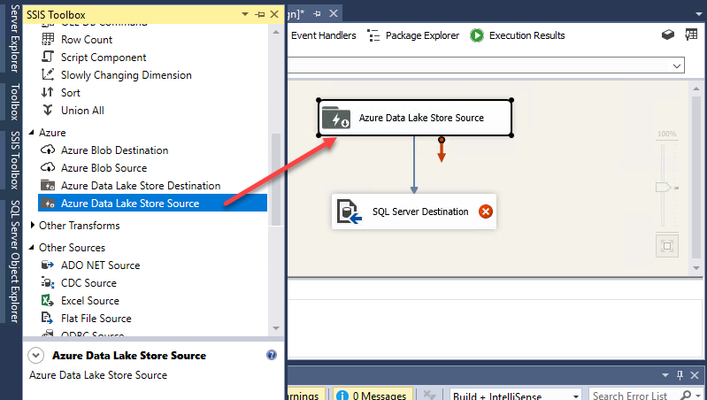Collapse the Other Sources group
The image size is (707, 400).
(32, 248)
